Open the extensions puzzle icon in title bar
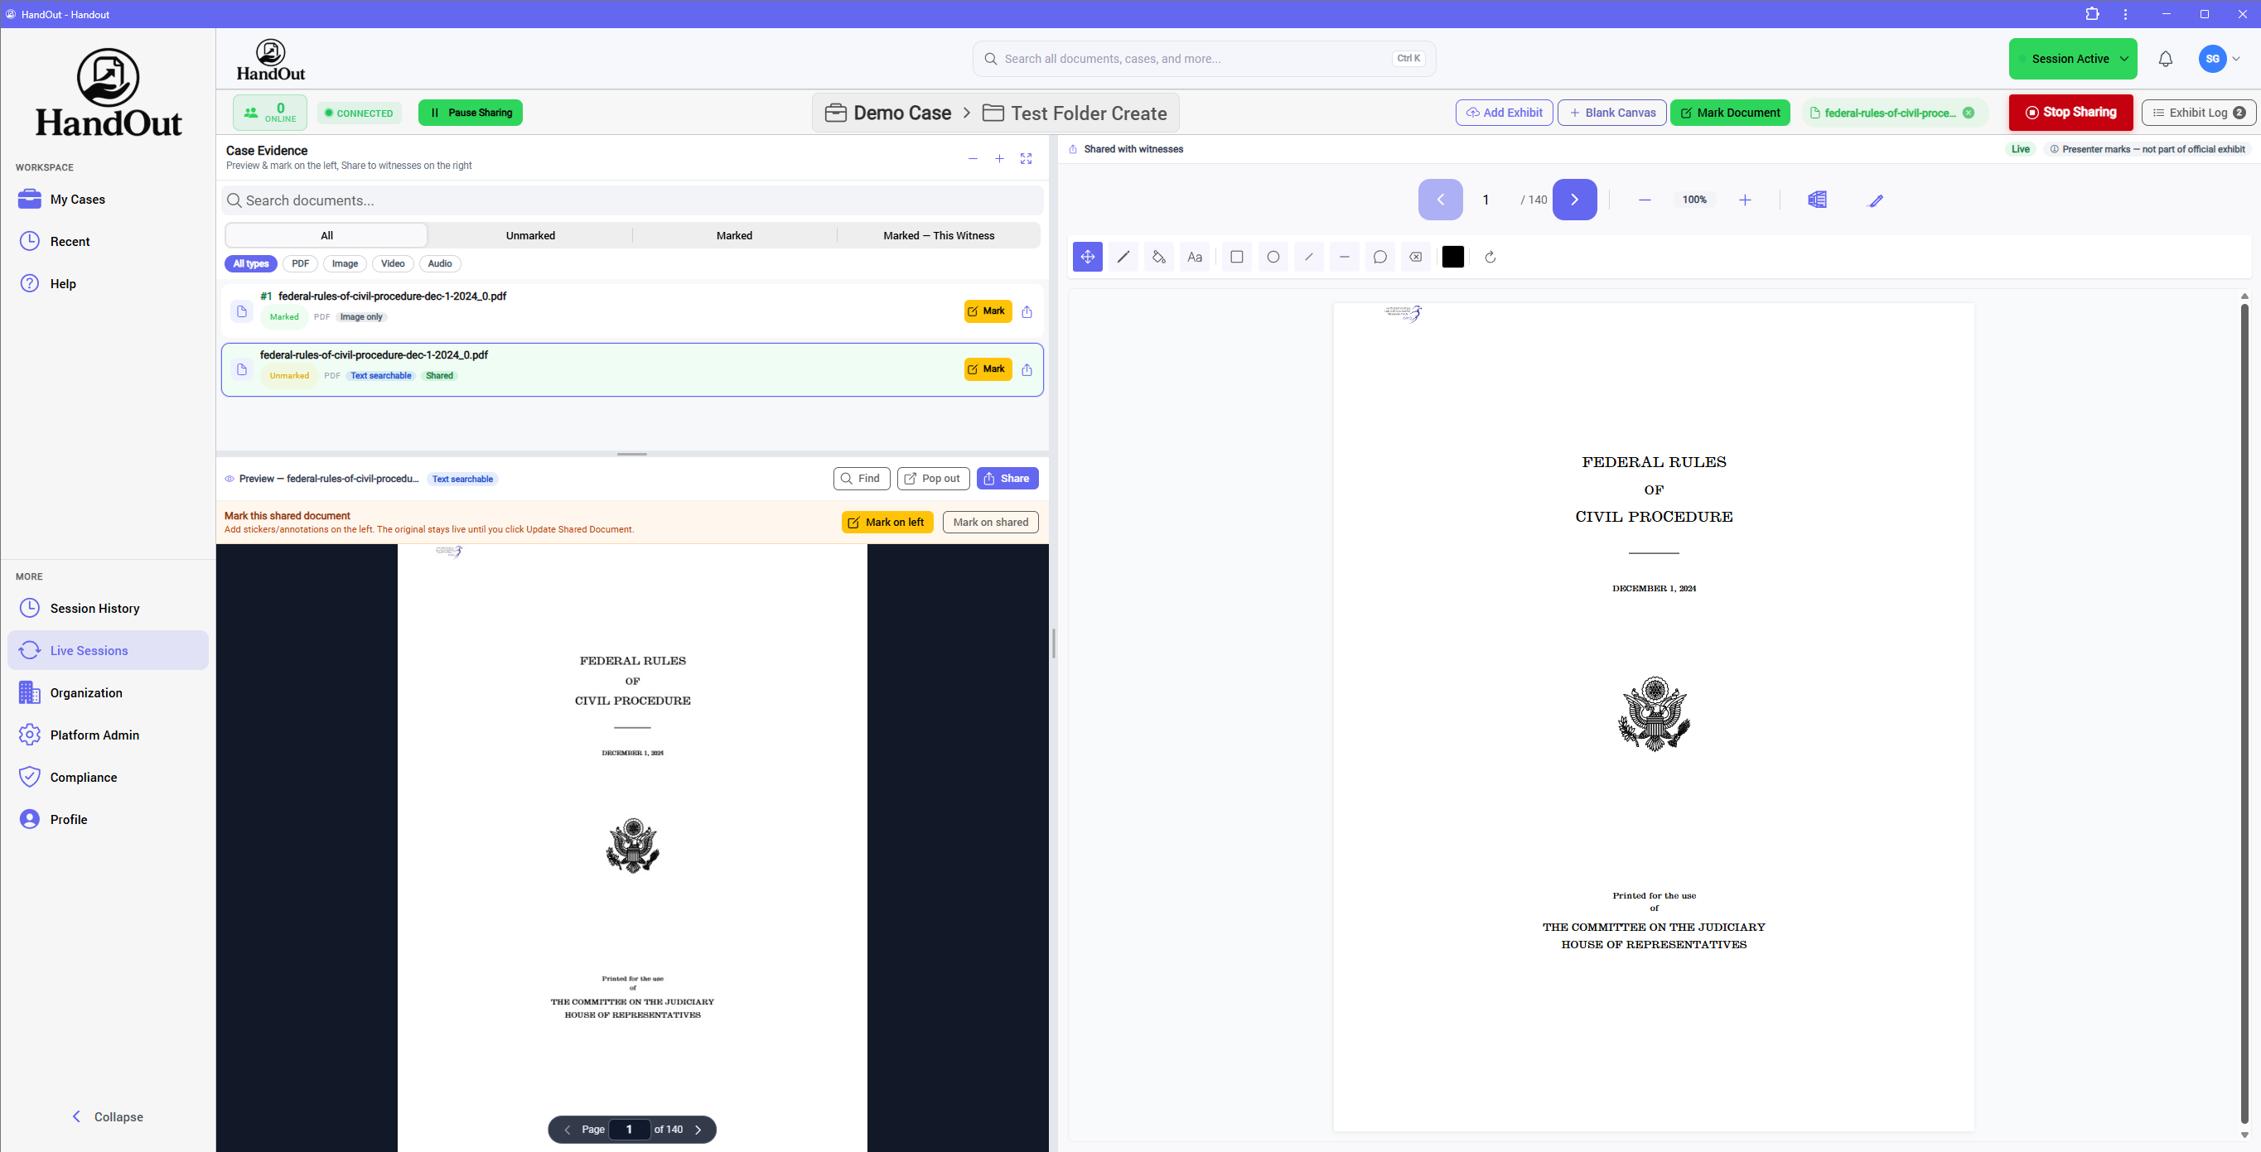The image size is (2261, 1152). click(2093, 14)
